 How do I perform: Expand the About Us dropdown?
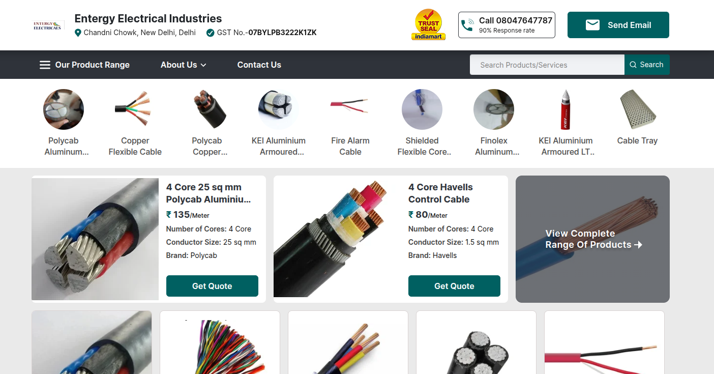click(184, 65)
